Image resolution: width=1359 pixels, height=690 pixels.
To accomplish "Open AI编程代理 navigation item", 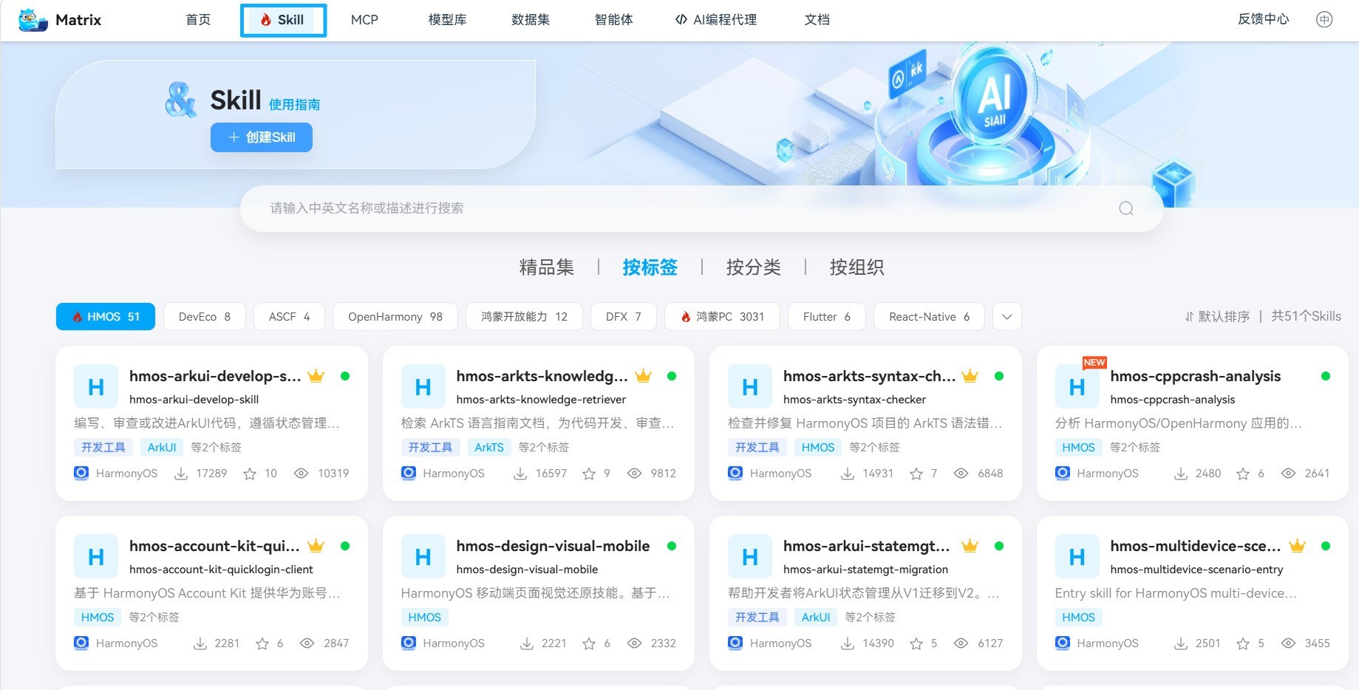I will pyautogui.click(x=716, y=20).
